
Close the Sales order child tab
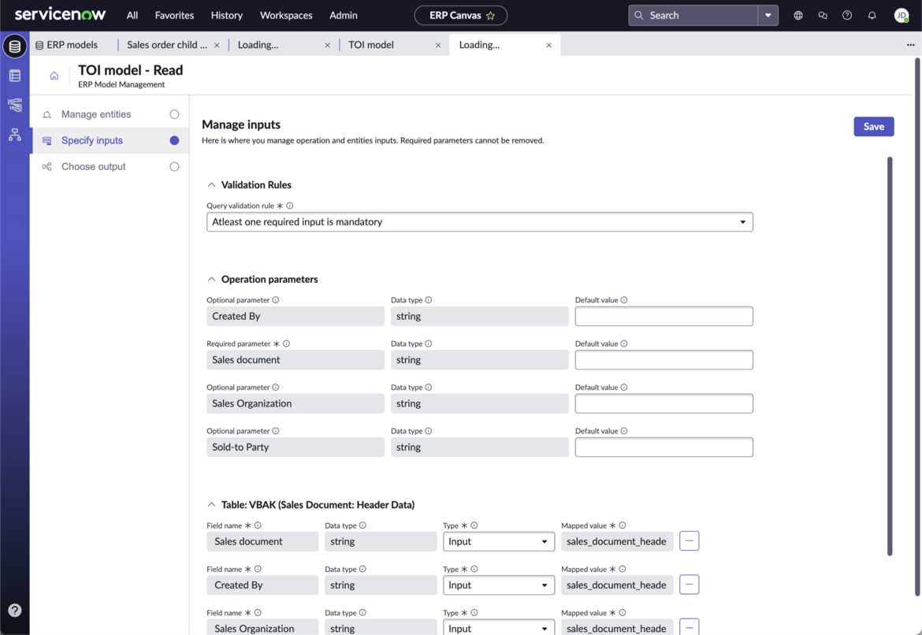(217, 45)
